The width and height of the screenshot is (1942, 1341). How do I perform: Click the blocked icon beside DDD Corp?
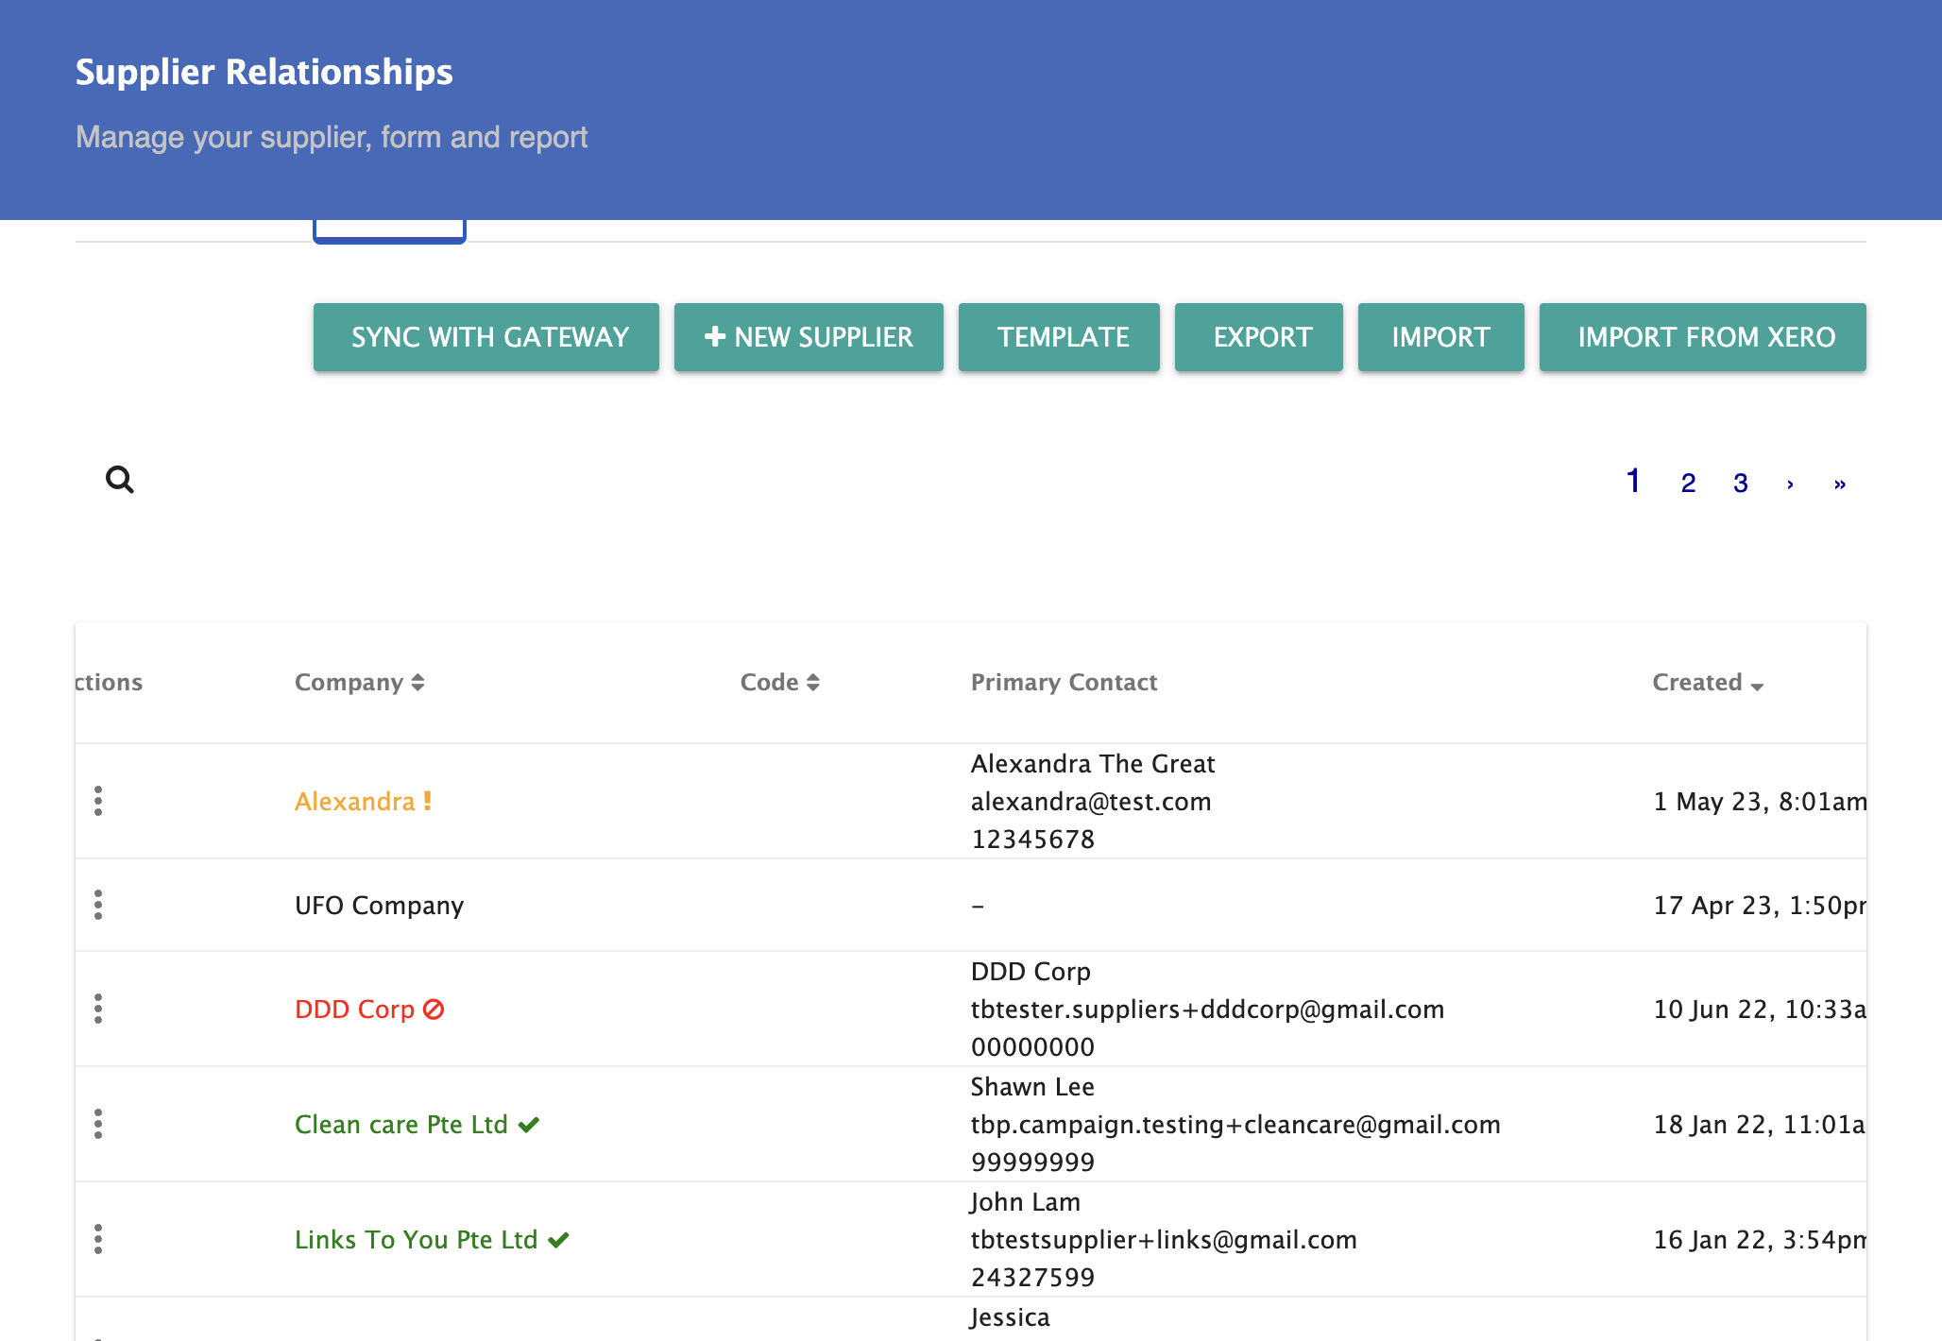pyautogui.click(x=434, y=1010)
